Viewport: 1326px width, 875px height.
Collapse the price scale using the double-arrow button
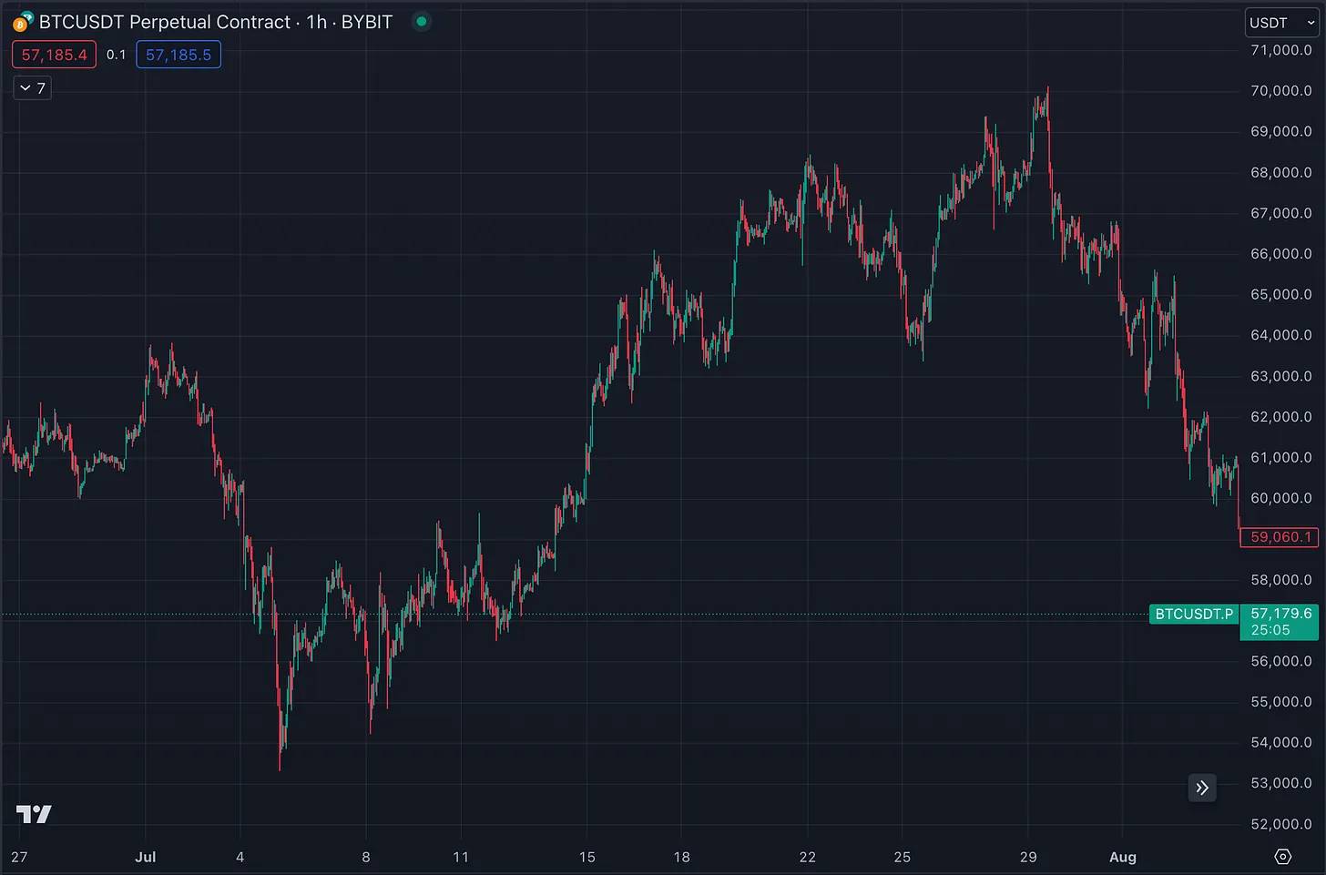(x=1202, y=788)
